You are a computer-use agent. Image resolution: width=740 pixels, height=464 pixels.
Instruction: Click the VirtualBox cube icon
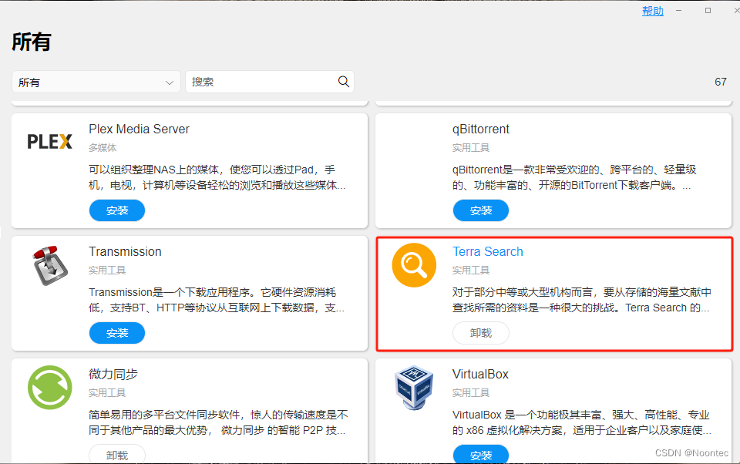[414, 388]
